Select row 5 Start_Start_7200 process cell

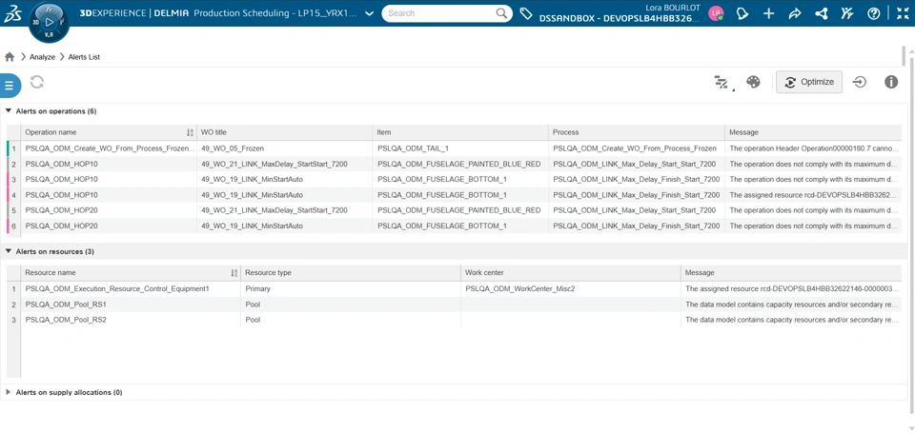pyautogui.click(x=636, y=210)
